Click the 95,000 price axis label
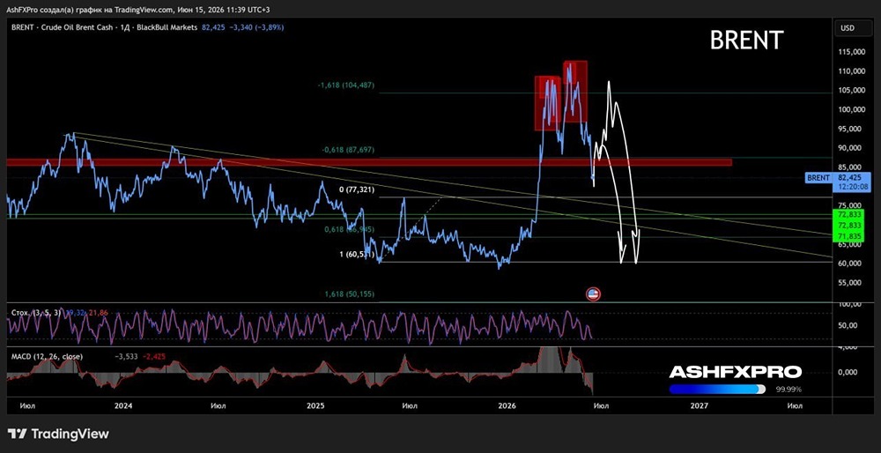This screenshot has width=881, height=453. [x=851, y=129]
